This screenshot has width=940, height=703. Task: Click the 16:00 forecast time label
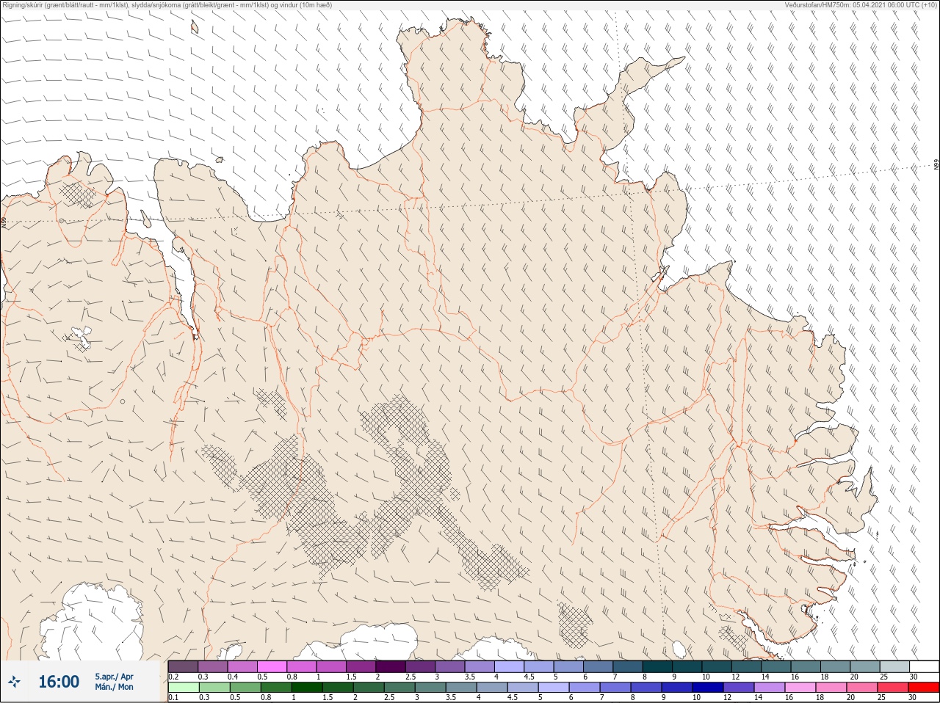[x=59, y=682]
